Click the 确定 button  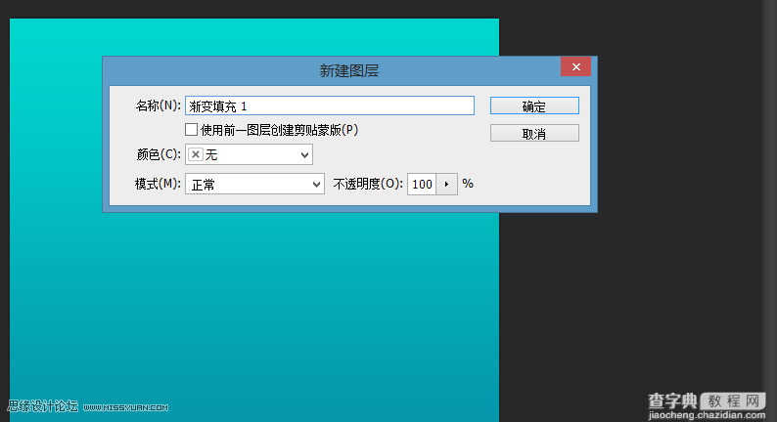coord(534,105)
